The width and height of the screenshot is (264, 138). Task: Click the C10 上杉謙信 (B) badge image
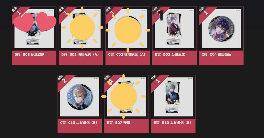coord(80,97)
